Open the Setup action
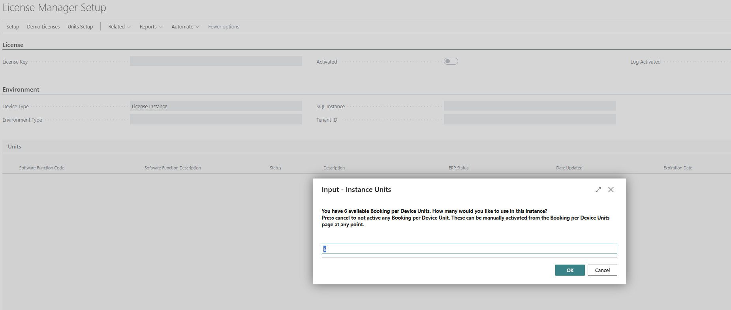 tap(13, 26)
